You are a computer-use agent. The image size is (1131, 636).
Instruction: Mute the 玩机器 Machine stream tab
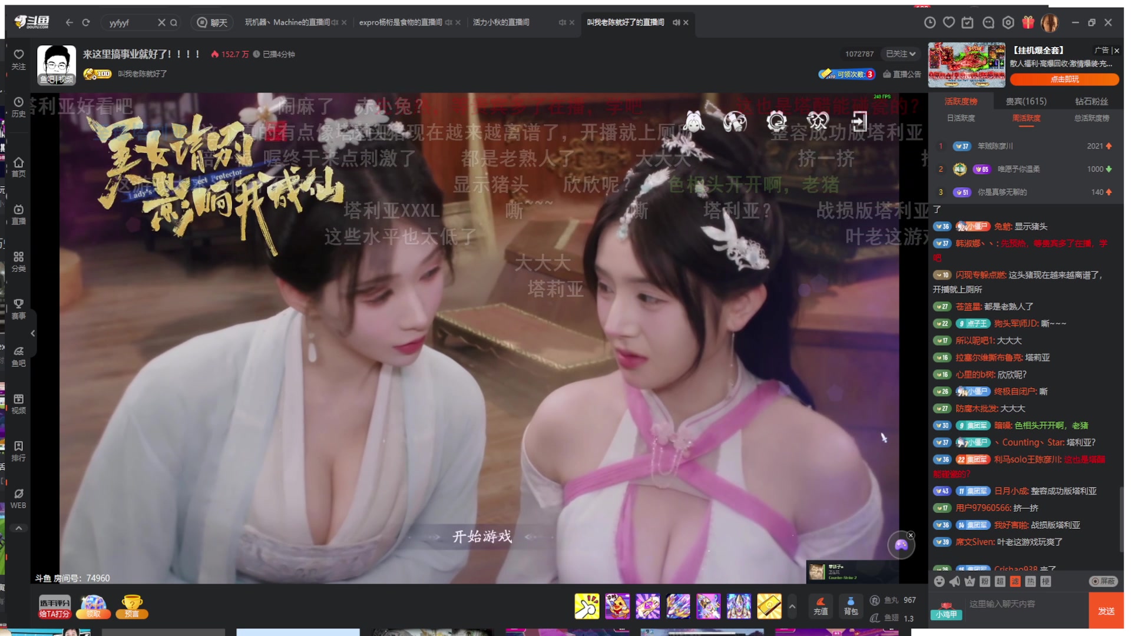coord(335,22)
